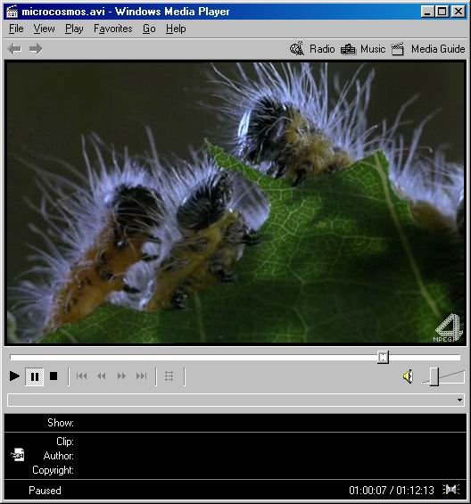Image resolution: width=471 pixels, height=504 pixels.
Task: Click the Skip Forward button
Action: pos(142,376)
